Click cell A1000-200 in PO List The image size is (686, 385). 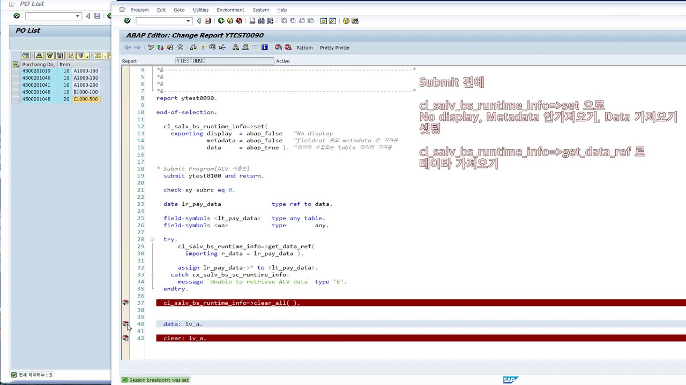tap(86, 85)
